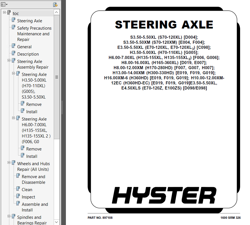
Task: Open Spindles and Bearings Repair bookmark
Action: (32, 220)
